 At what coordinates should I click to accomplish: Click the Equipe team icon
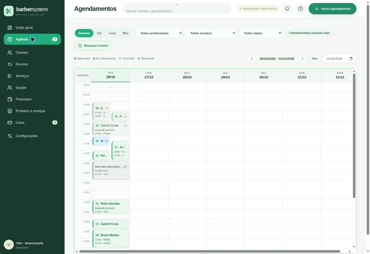coord(10,88)
